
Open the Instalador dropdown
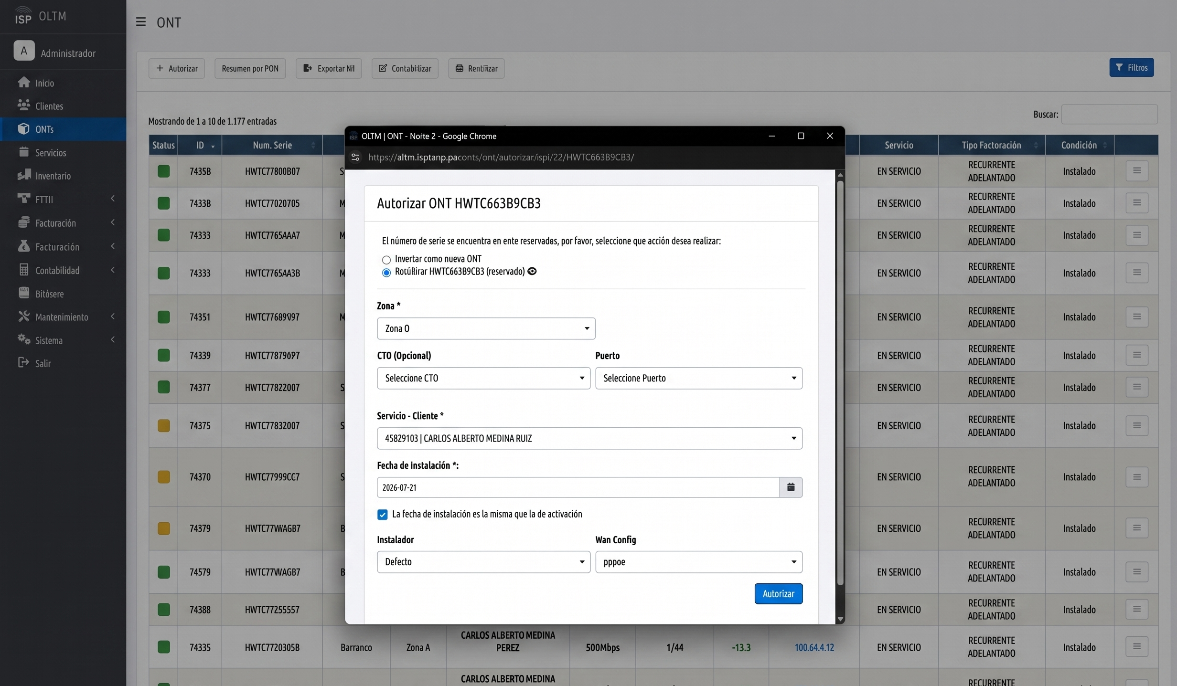tap(483, 562)
